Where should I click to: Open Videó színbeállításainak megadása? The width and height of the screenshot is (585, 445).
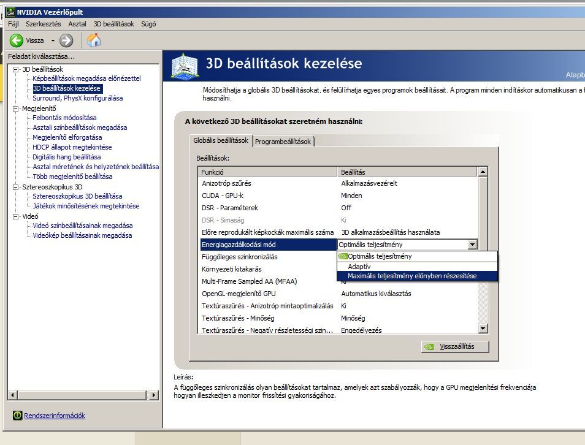point(82,226)
